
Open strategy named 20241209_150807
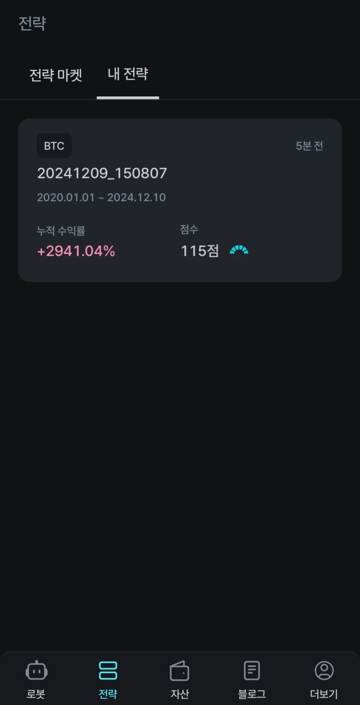coord(102,173)
